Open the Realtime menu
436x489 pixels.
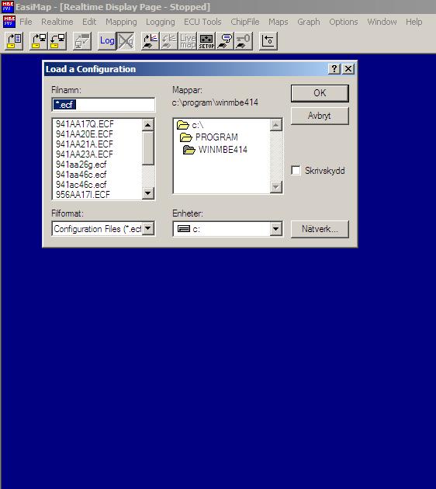pos(57,22)
